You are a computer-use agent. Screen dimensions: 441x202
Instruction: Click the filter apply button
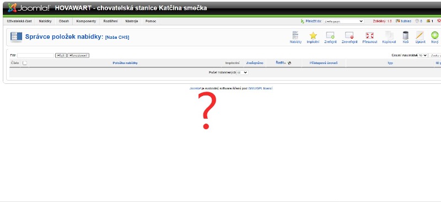click(61, 56)
